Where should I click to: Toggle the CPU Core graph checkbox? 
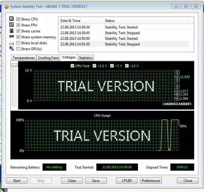(x=72, y=66)
